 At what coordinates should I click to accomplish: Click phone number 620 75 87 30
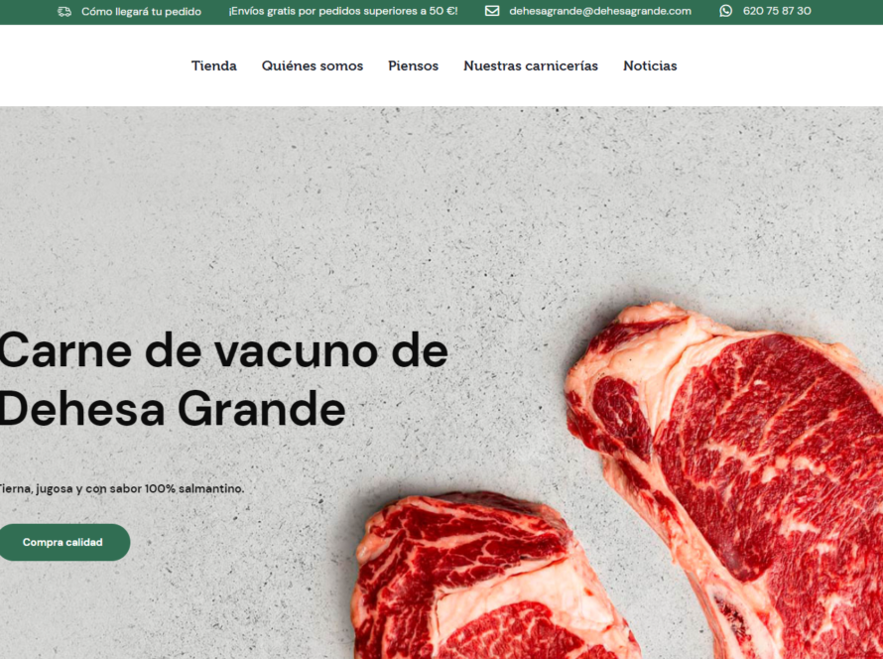pos(777,11)
